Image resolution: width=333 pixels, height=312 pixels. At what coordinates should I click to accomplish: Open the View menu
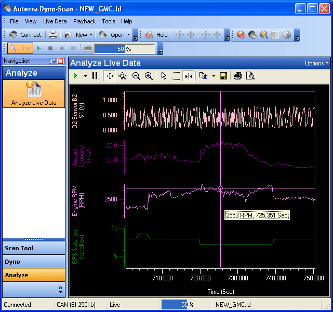point(31,21)
